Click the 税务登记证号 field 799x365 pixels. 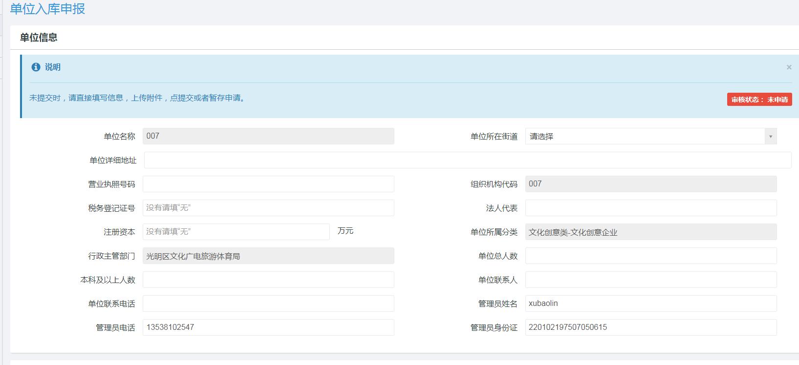pos(268,208)
